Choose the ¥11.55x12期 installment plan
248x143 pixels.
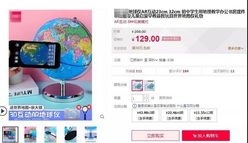point(203,115)
